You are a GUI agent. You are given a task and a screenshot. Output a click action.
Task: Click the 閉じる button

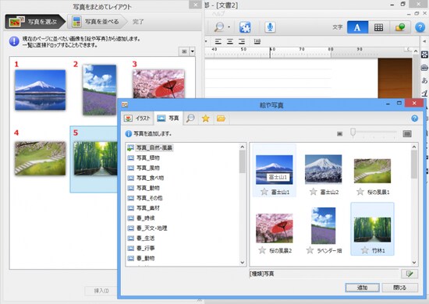point(399,288)
